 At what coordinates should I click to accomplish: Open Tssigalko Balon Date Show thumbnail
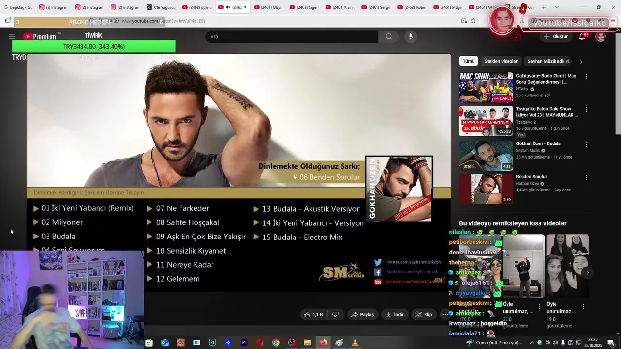click(486, 121)
